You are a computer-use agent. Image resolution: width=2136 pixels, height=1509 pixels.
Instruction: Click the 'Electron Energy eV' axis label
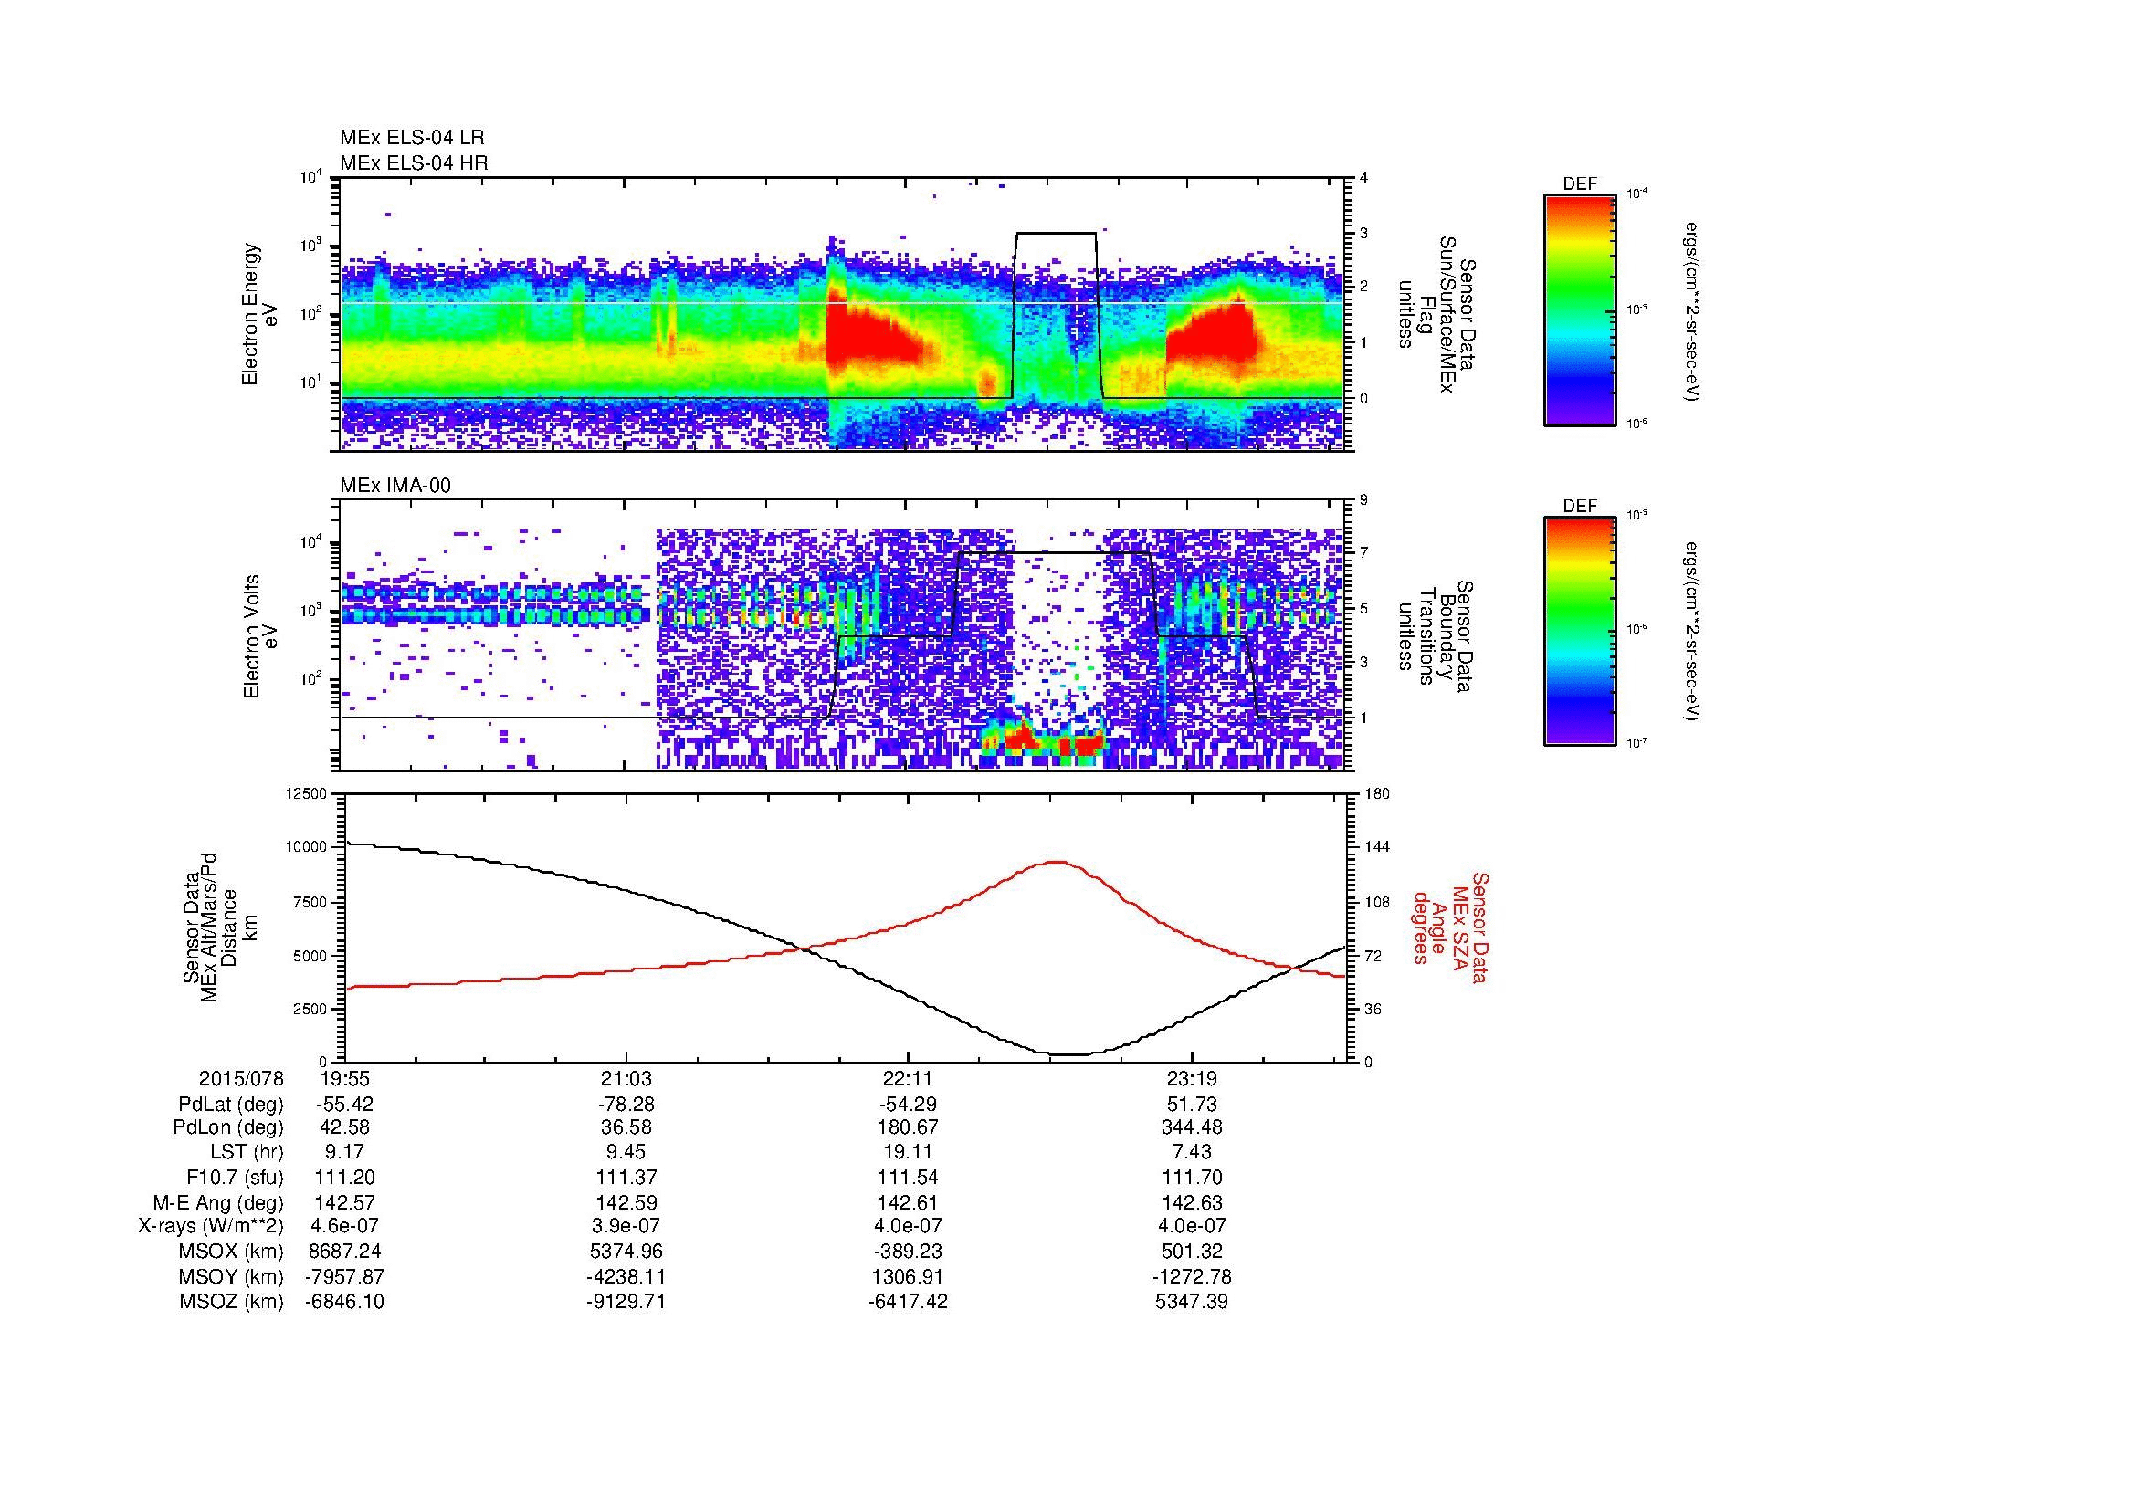(261, 314)
